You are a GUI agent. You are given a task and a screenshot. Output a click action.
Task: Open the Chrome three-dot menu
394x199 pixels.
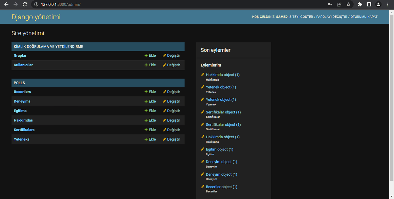[387, 5]
